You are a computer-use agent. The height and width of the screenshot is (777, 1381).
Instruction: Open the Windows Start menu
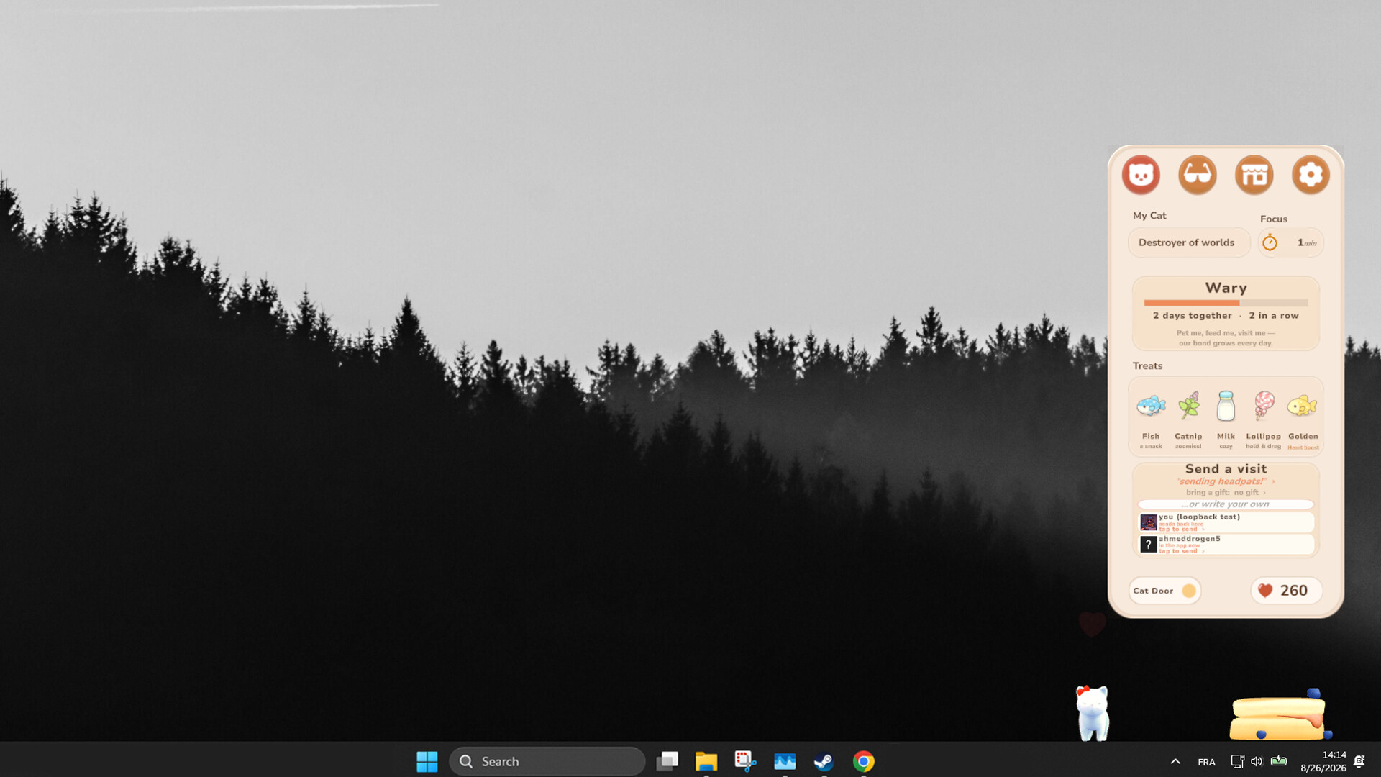click(x=427, y=761)
